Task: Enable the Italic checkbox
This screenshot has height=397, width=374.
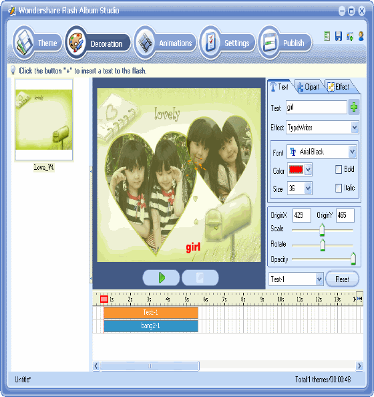Action: 339,188
